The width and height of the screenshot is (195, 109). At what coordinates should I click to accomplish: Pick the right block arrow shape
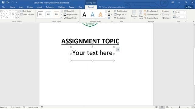[10, 15]
